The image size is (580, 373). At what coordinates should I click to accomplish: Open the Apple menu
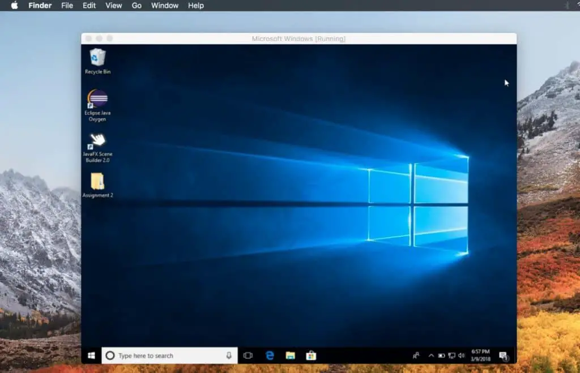click(x=14, y=6)
